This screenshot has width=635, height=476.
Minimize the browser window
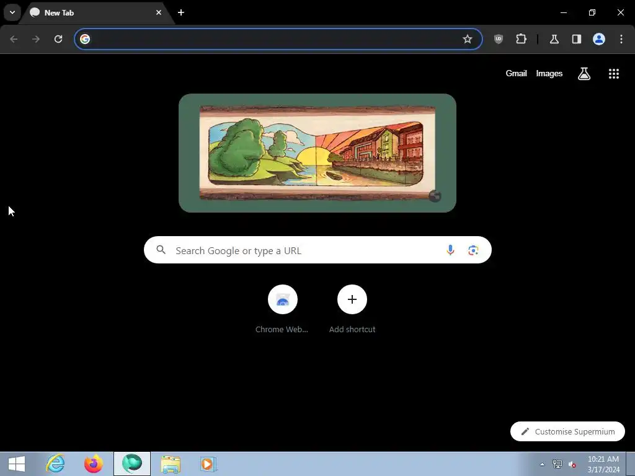click(x=563, y=12)
